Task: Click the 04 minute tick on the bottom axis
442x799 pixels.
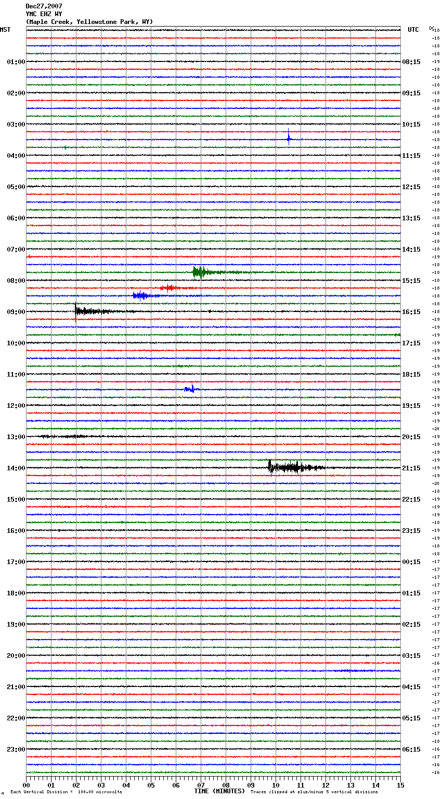Action: [x=126, y=785]
